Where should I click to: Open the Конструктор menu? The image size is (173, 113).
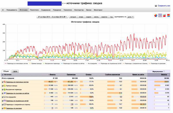coord(79,10)
